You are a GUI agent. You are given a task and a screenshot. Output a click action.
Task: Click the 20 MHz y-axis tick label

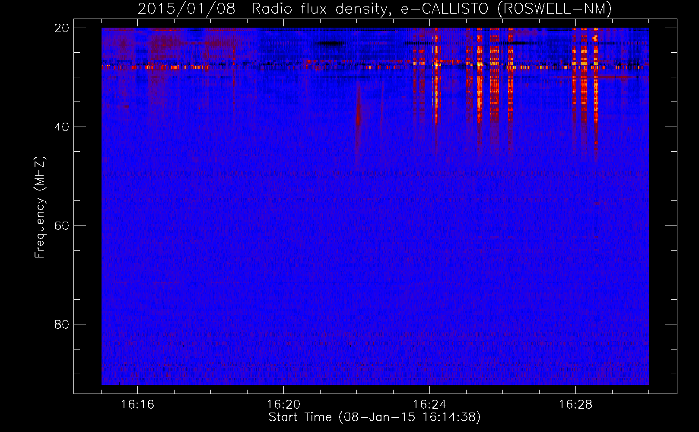[x=61, y=28]
